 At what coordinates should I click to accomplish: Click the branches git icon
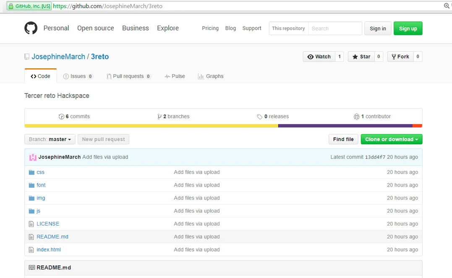159,117
